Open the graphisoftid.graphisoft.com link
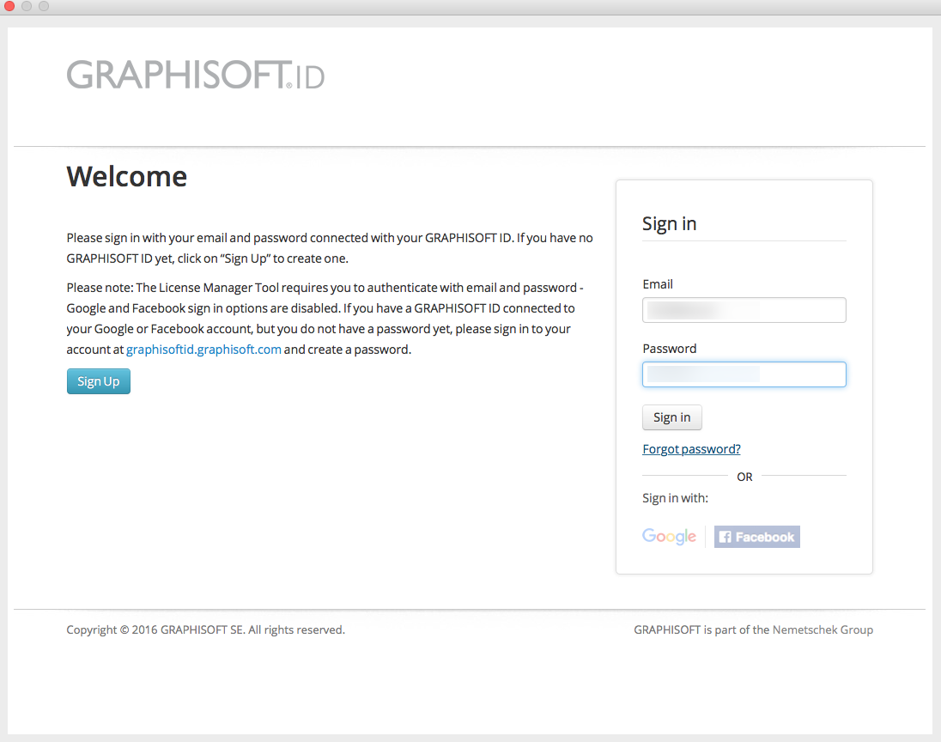941x742 pixels. [x=203, y=350]
